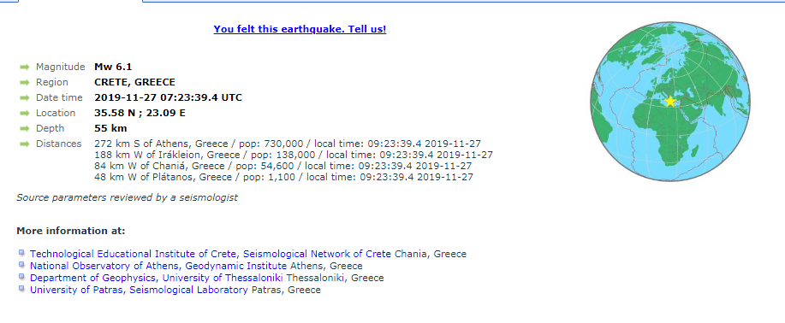
Task: Select the 35.58 N ; 23.09 E coordinates
Action: pos(140,113)
